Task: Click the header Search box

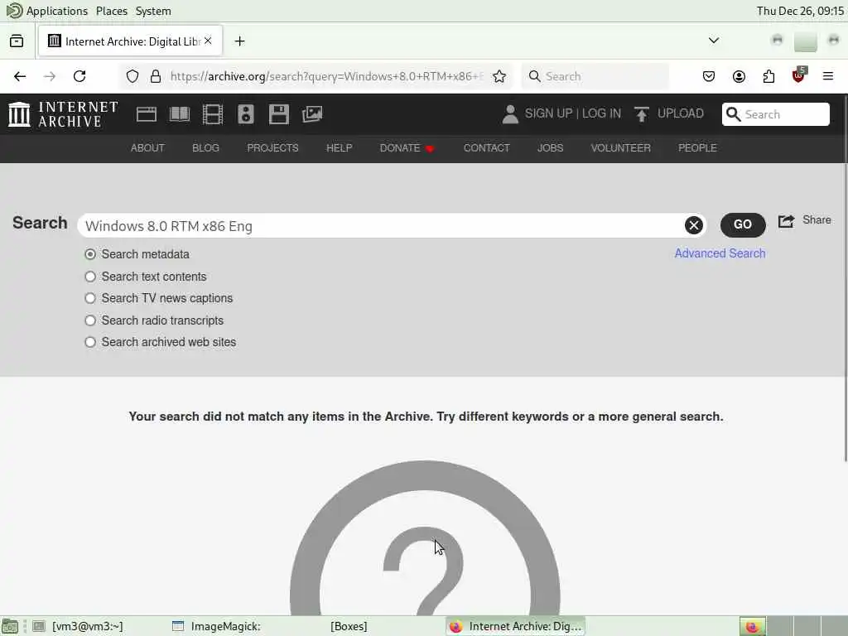Action: click(x=775, y=114)
